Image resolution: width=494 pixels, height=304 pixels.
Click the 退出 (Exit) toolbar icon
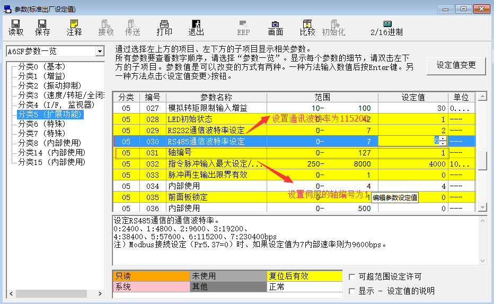196,28
